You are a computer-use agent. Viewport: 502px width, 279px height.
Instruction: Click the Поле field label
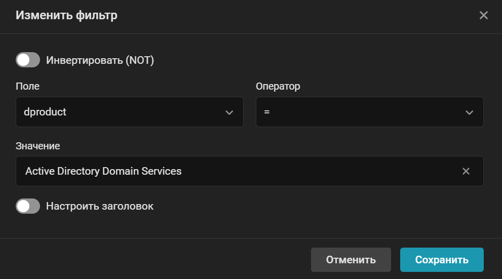click(27, 86)
